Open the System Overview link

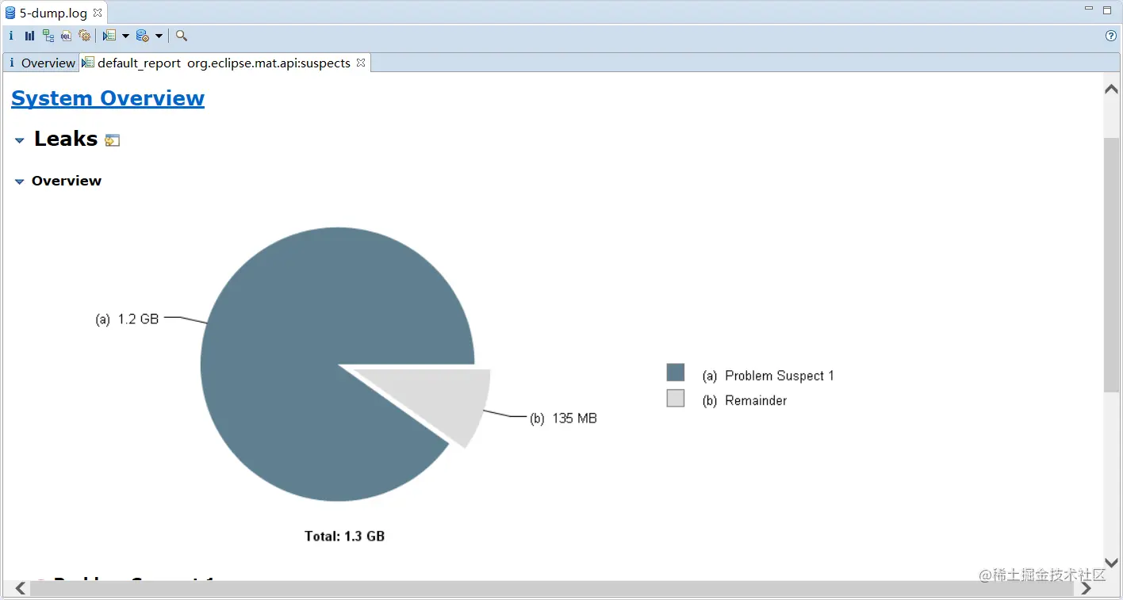[x=108, y=98]
